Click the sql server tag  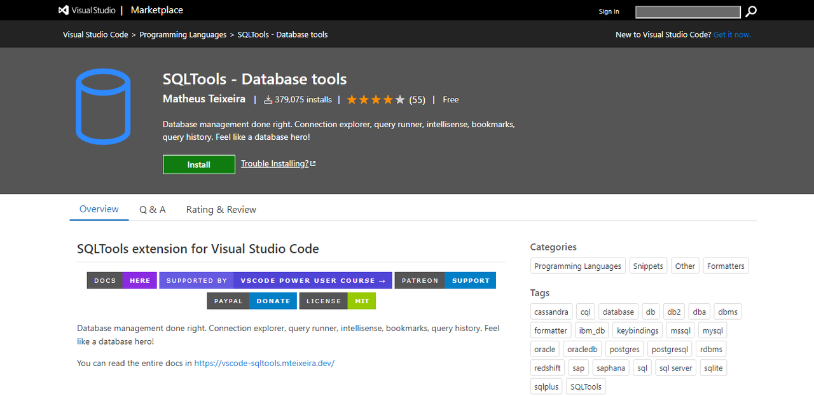click(x=676, y=368)
